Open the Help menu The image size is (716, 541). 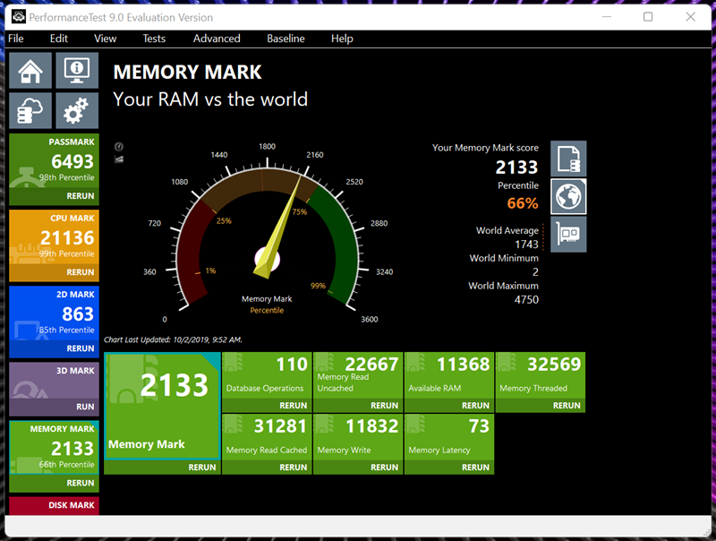342,39
